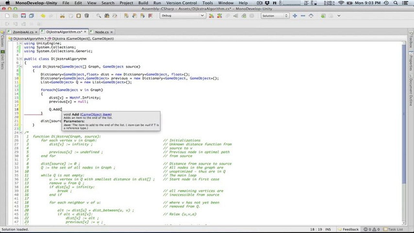Screen dimensions: 414x233
Task: Click the database cylinder toolbar icon
Action: [86, 16]
